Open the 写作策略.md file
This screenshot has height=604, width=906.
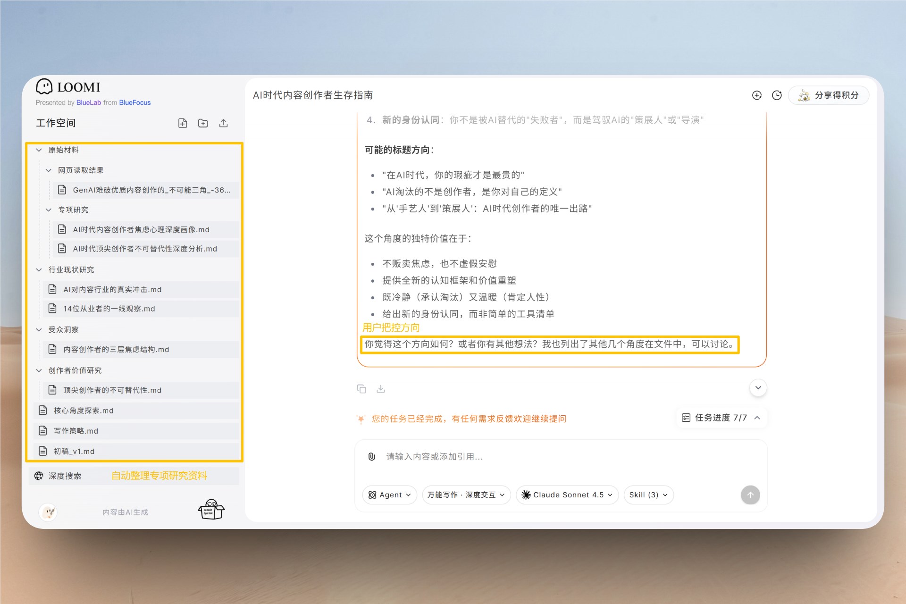click(x=80, y=430)
